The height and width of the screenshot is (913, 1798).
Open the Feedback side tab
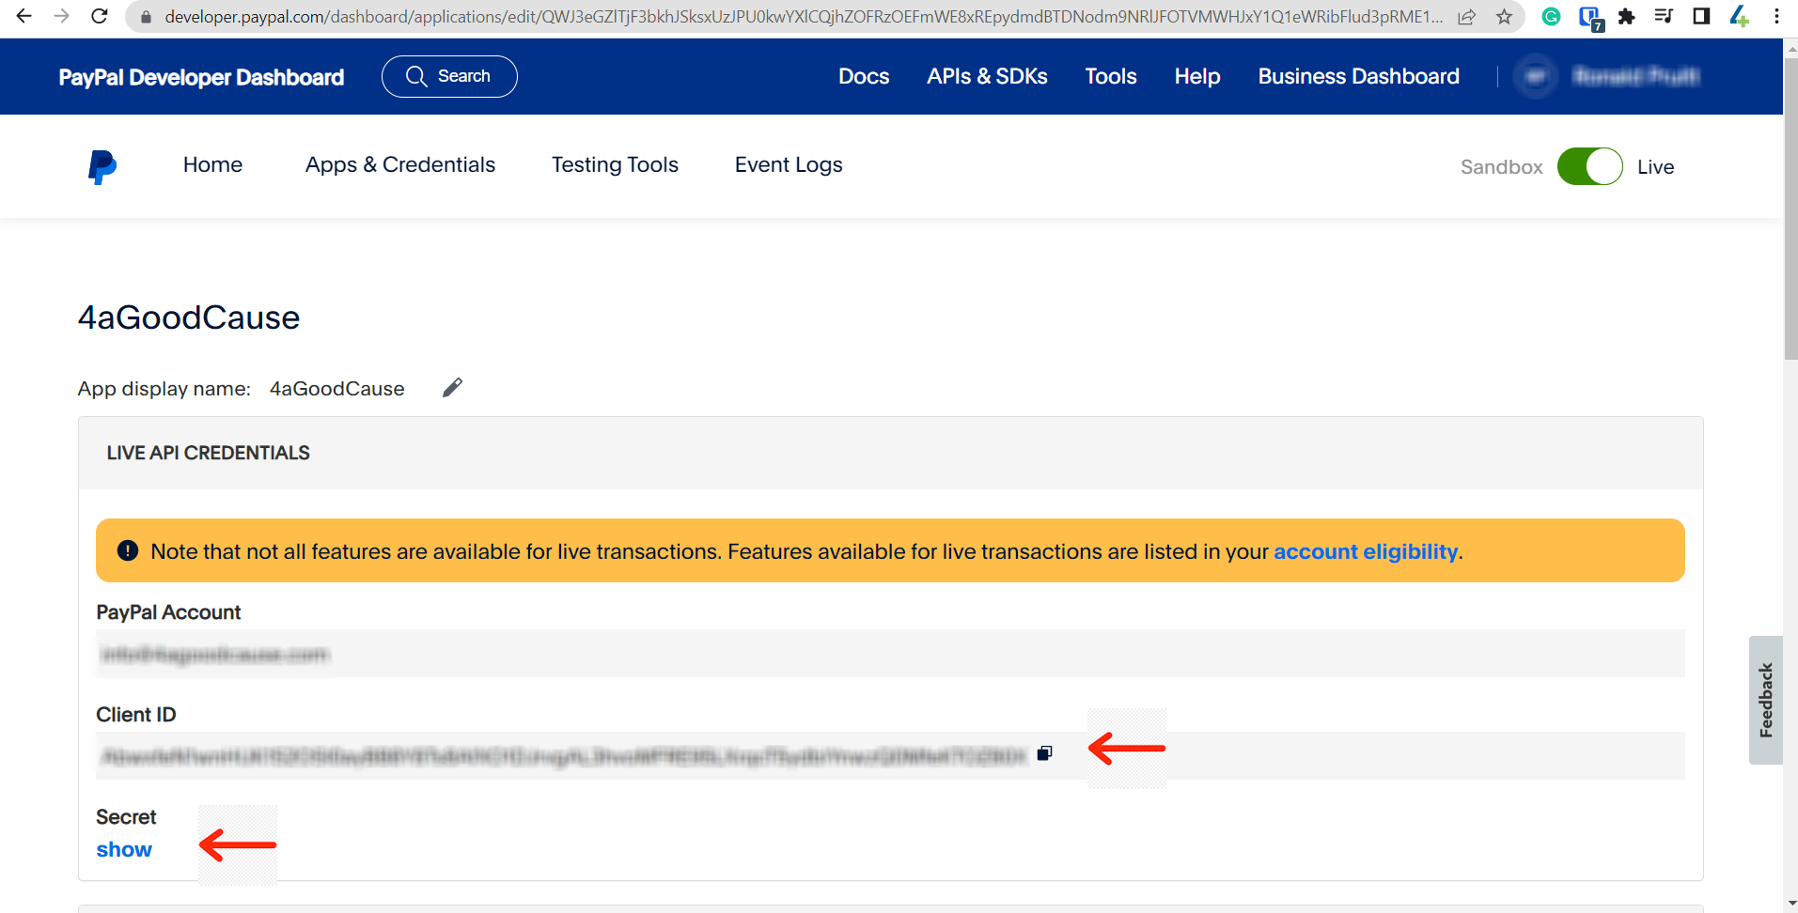tap(1765, 700)
